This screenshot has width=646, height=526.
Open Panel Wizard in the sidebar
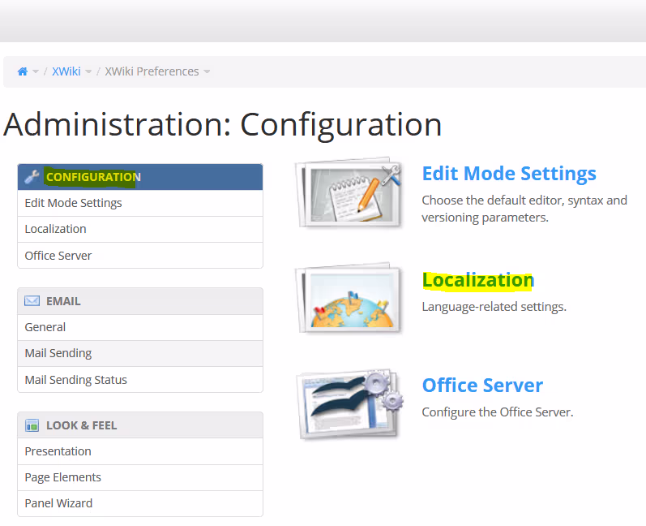pos(58,503)
